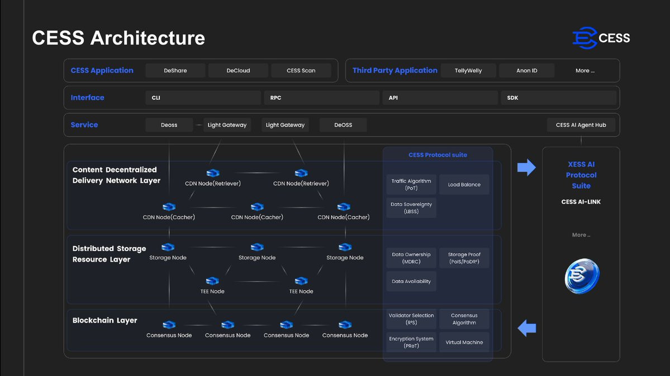
Task: Select the Storage Proof (PoIS/PoDR²) box
Action: click(x=464, y=258)
